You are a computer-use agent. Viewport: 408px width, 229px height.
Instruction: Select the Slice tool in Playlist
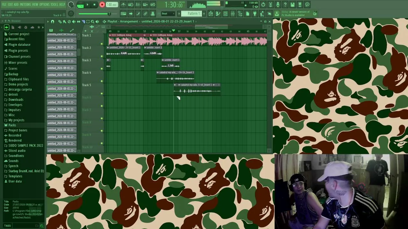coord(83,22)
